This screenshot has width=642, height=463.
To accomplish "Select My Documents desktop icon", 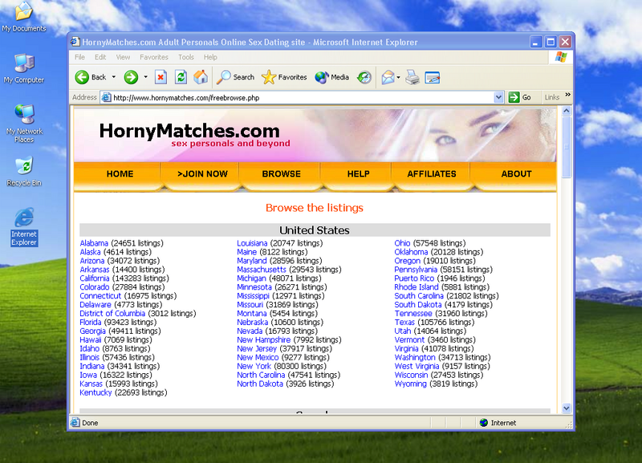I will pyautogui.click(x=24, y=17).
